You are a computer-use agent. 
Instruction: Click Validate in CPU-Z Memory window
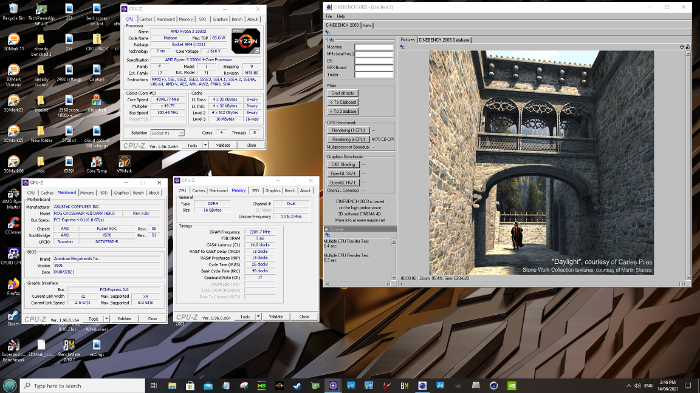pyautogui.click(x=276, y=317)
